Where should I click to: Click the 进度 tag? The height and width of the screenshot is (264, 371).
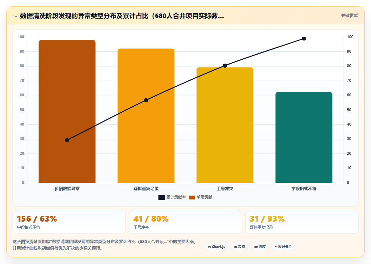260,247
